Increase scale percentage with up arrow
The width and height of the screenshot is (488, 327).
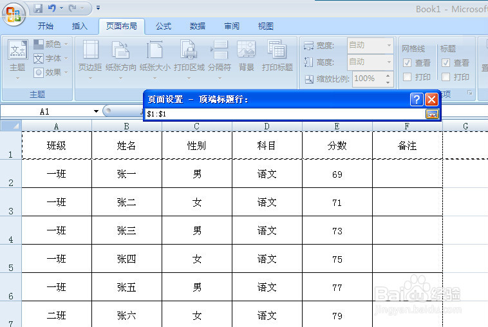(x=388, y=75)
